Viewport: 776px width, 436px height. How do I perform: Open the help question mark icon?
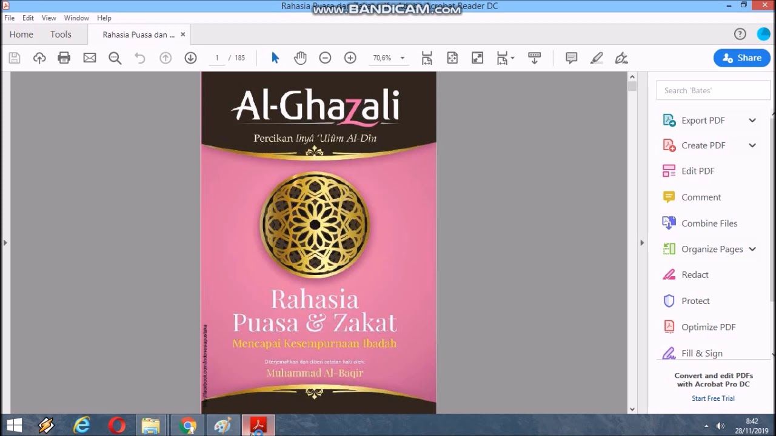click(740, 35)
